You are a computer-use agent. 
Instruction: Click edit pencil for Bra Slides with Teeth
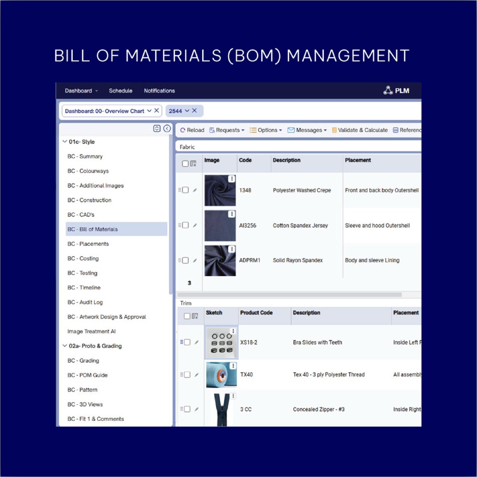(196, 342)
